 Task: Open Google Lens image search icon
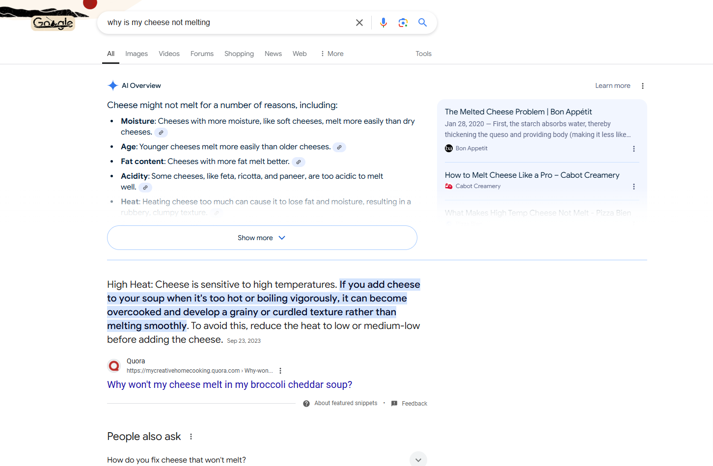pos(403,23)
